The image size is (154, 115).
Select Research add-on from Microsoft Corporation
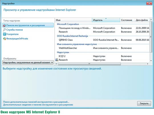[102, 32]
